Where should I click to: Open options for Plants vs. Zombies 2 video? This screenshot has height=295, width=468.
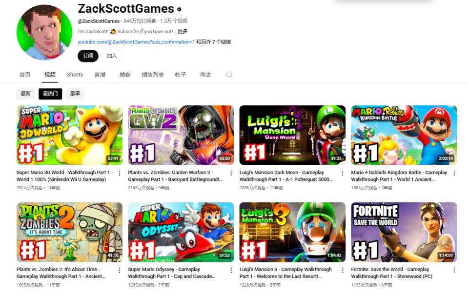point(120,270)
